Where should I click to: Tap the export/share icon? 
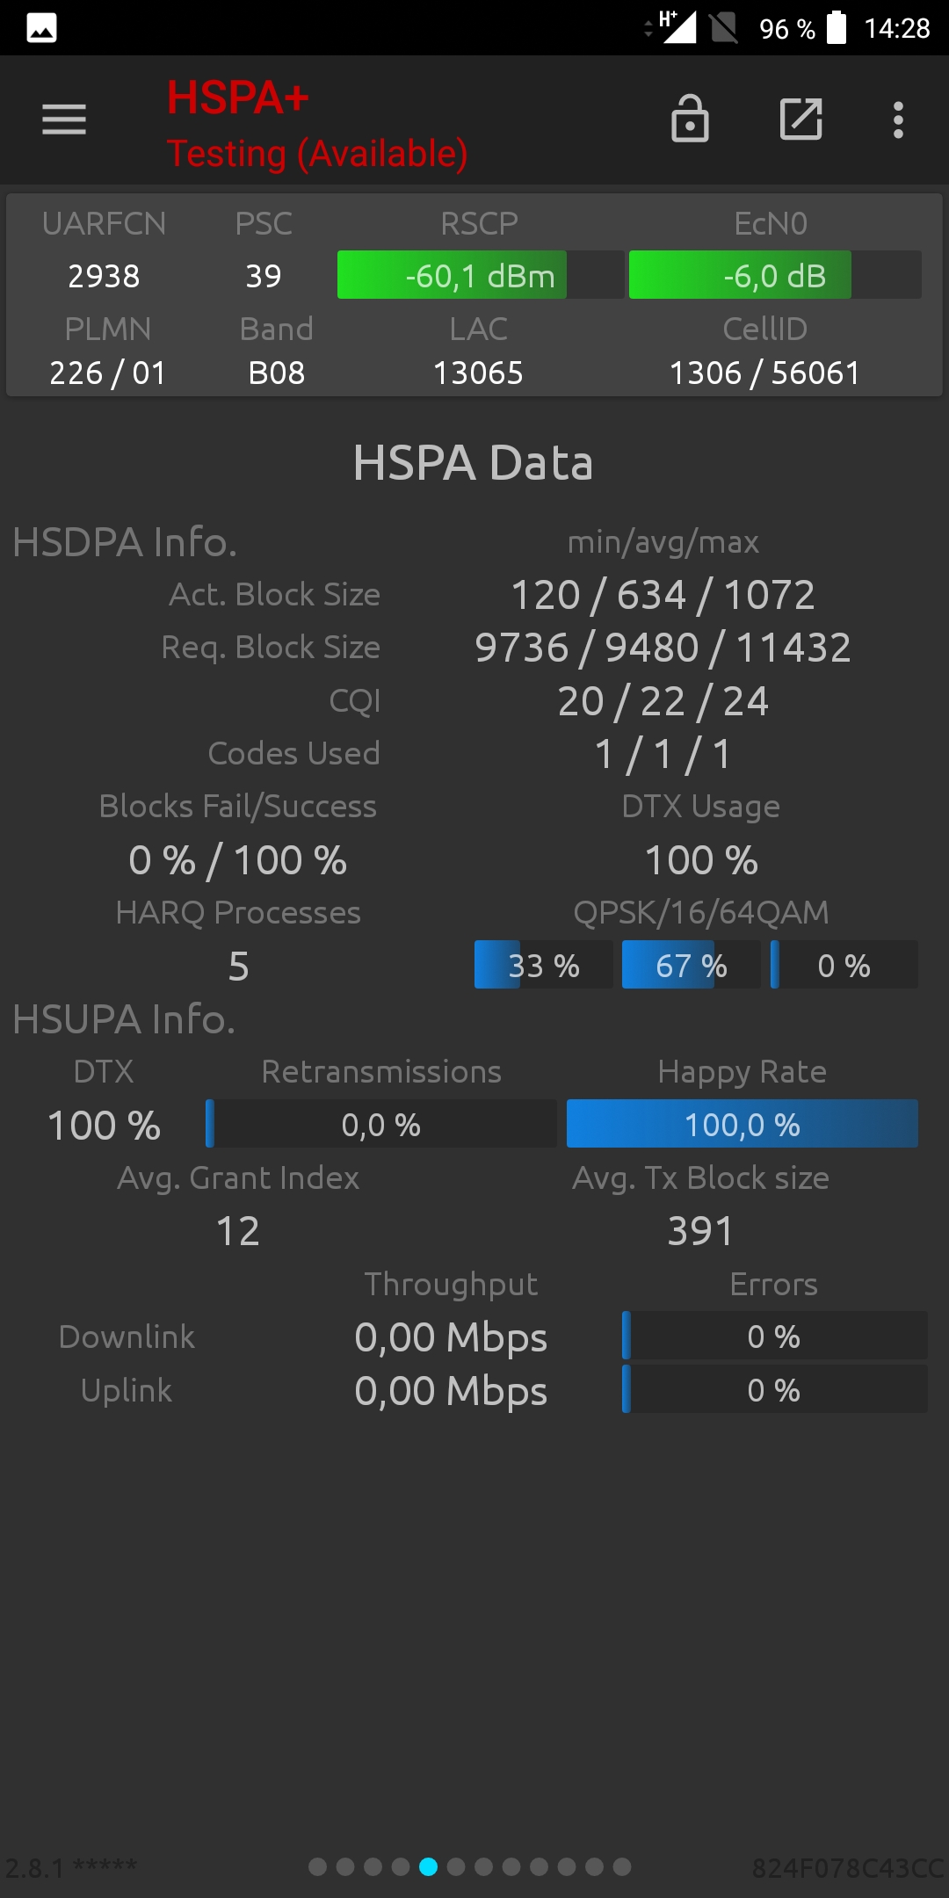[801, 119]
